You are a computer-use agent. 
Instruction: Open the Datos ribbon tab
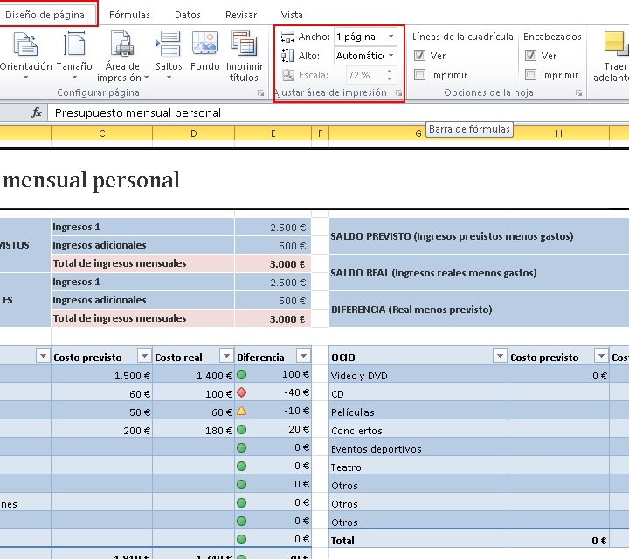point(187,15)
